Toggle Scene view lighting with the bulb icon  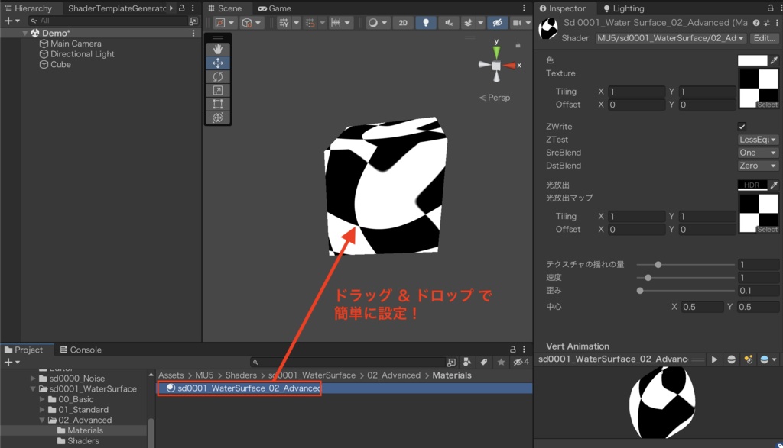[x=425, y=23]
